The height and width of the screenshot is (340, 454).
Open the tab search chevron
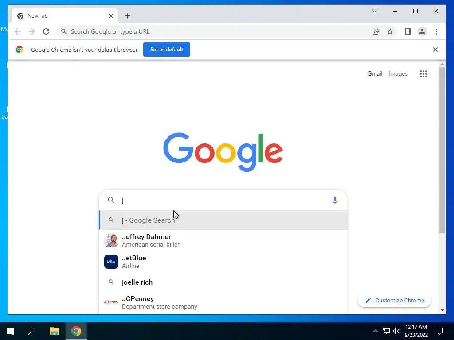pos(374,11)
